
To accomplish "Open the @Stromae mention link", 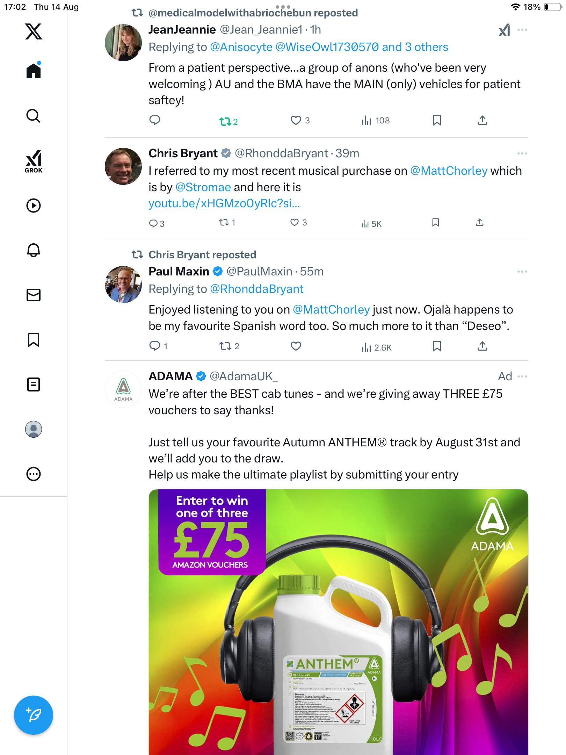I will click(x=203, y=187).
